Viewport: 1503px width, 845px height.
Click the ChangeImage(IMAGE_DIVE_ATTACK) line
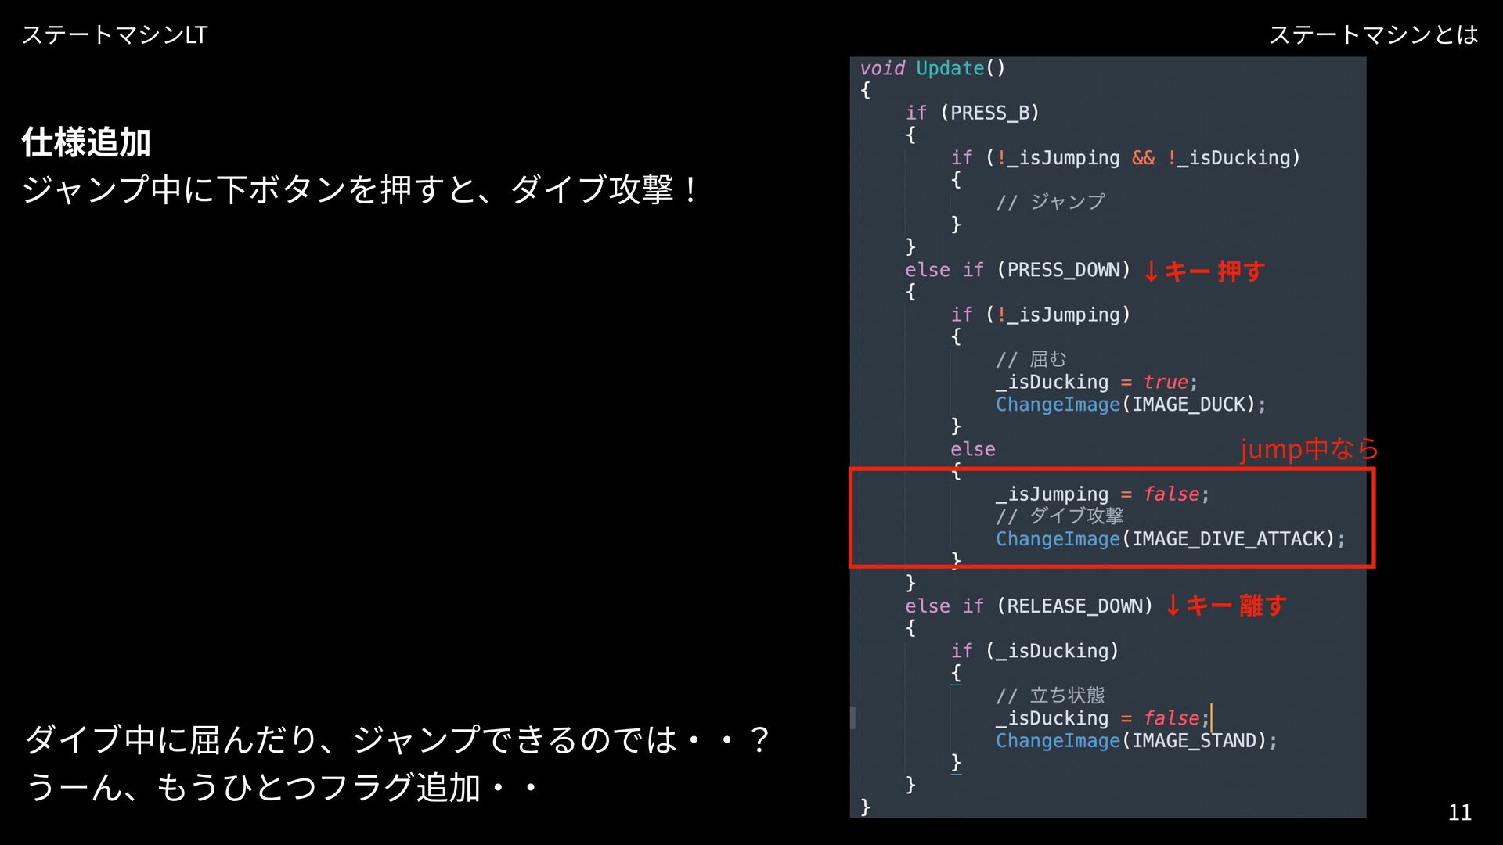point(1170,539)
